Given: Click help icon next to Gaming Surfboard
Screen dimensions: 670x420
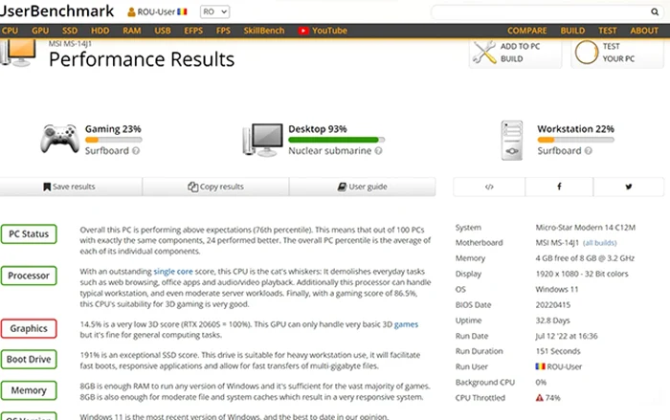Looking at the screenshot, I should click(136, 151).
